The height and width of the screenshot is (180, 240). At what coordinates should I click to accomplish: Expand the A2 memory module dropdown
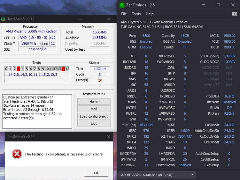pos(157,175)
